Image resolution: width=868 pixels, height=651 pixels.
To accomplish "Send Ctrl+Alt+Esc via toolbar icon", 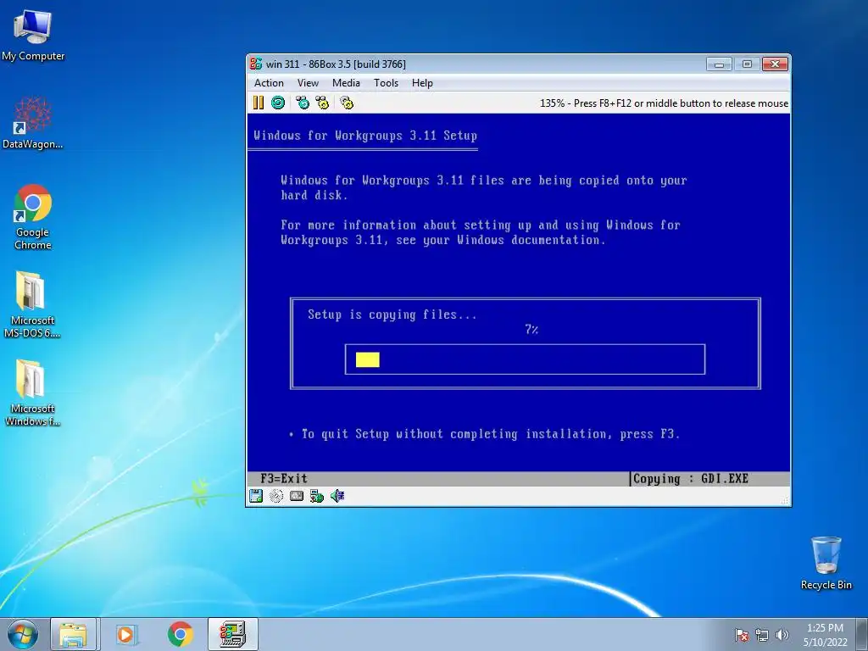I will point(322,103).
